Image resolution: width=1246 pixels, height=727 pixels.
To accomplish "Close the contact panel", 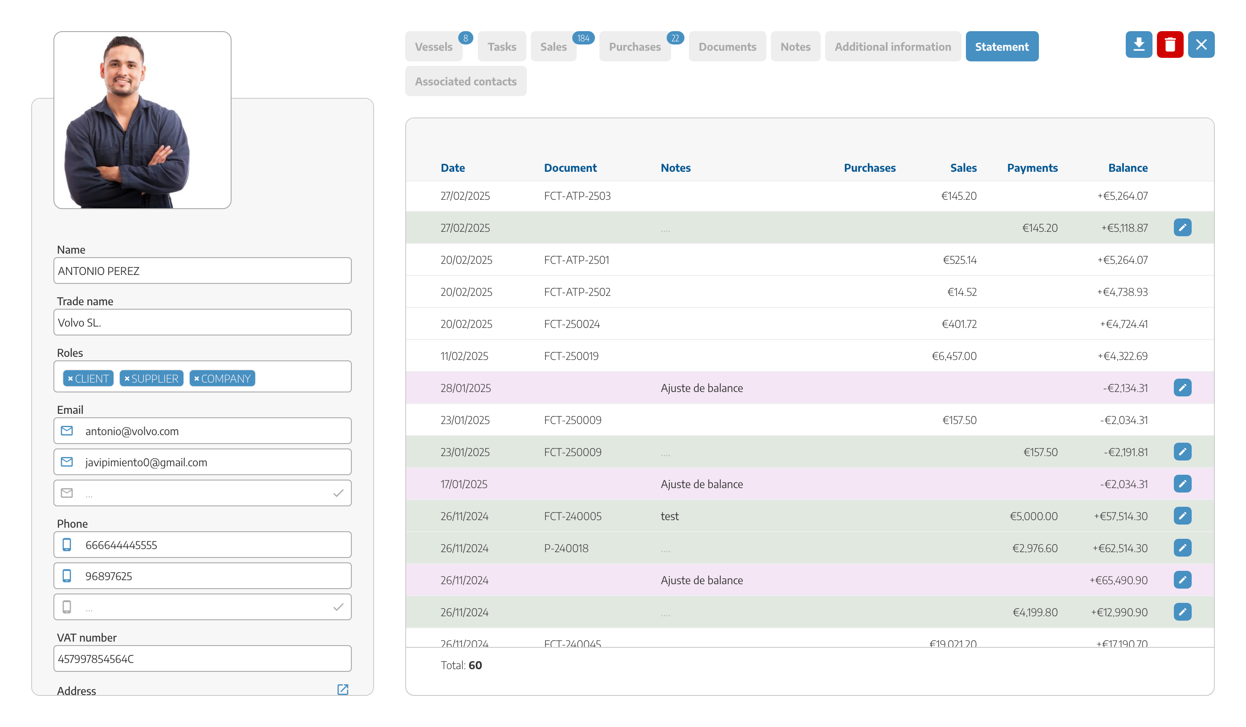I will [1201, 45].
